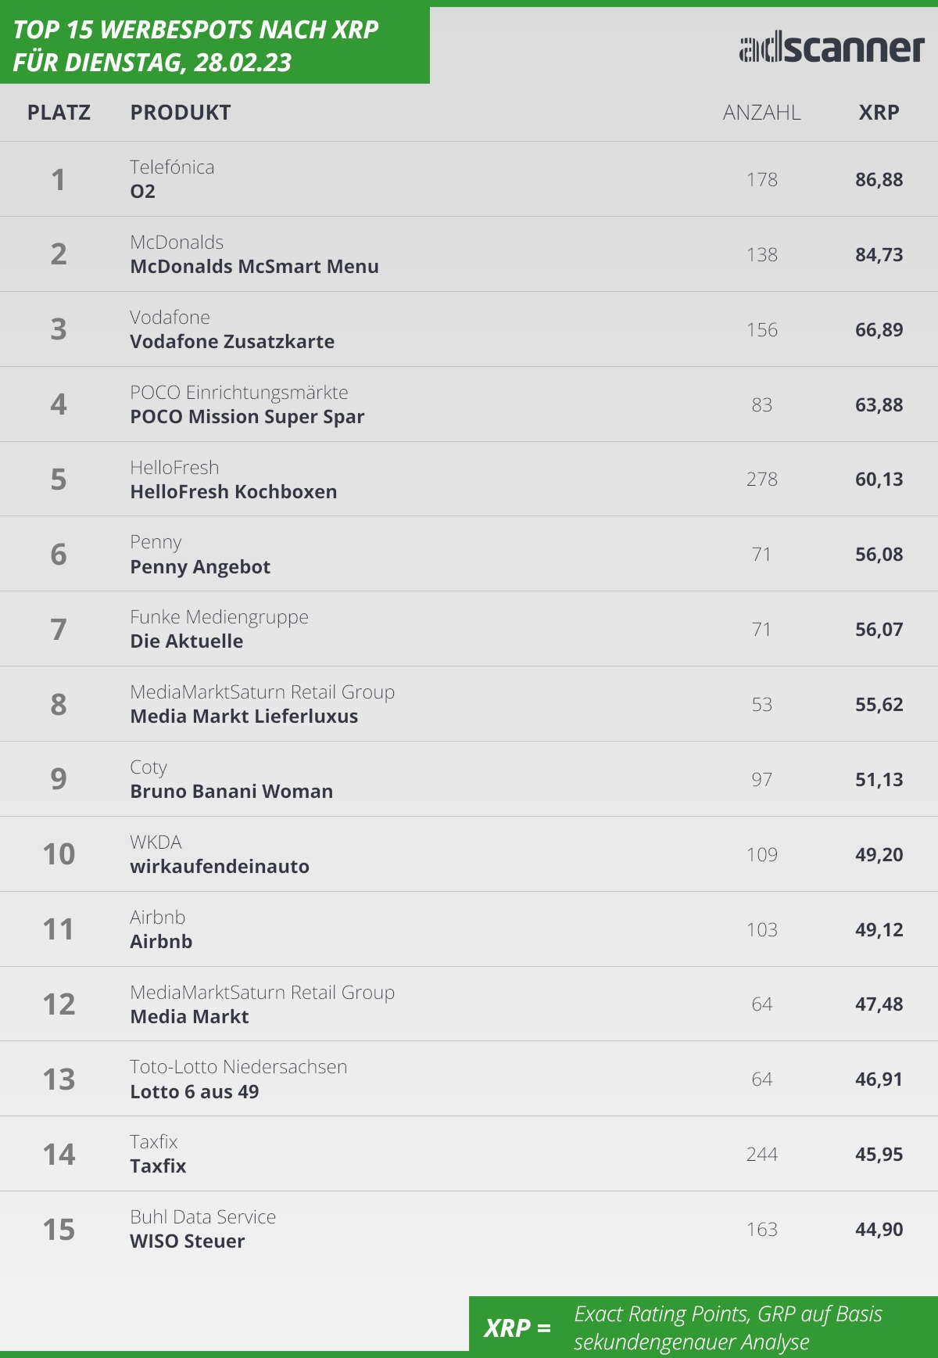Click the PLATZ column header
Viewport: 938px width, 1358px height.
(x=59, y=113)
